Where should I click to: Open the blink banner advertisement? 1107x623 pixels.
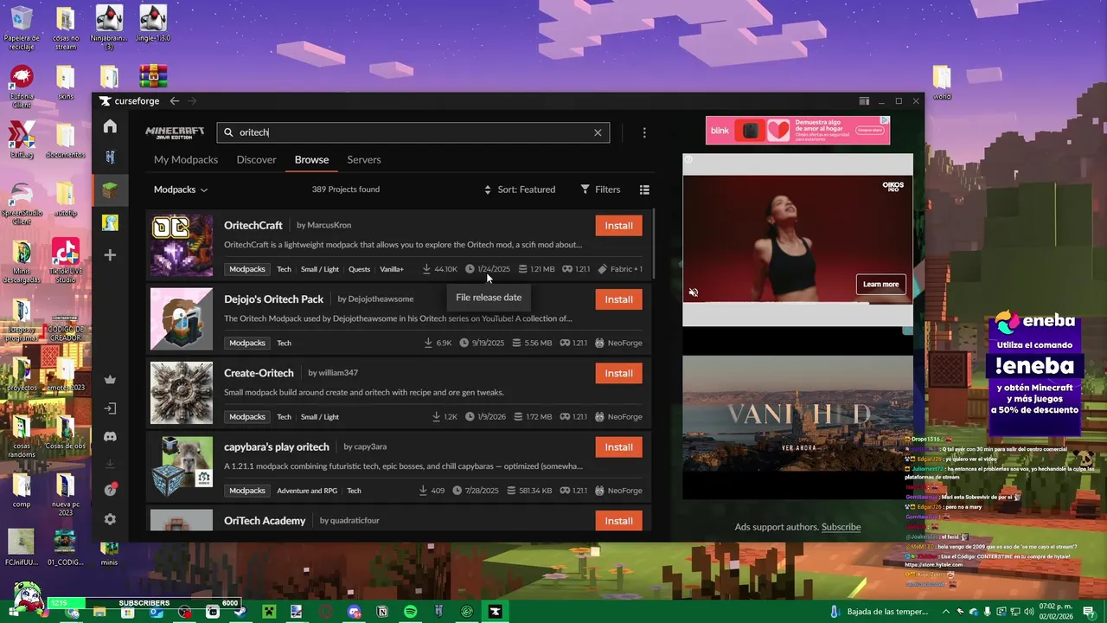pyautogui.click(x=797, y=131)
